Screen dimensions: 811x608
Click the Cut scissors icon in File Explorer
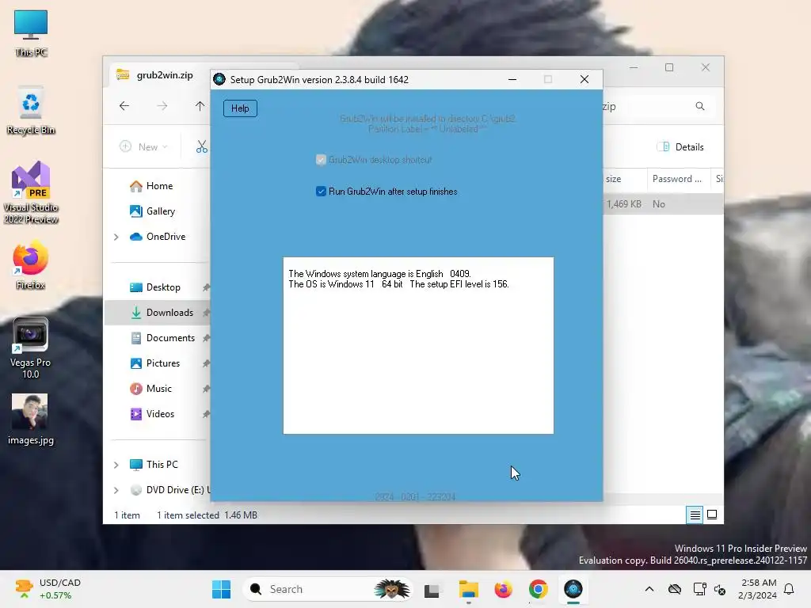click(x=202, y=146)
